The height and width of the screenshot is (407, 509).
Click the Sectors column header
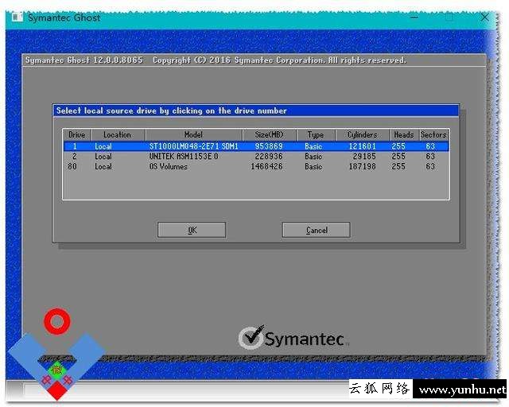point(433,134)
